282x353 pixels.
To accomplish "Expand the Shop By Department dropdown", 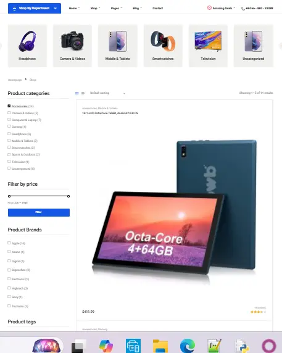I will pos(35,8).
